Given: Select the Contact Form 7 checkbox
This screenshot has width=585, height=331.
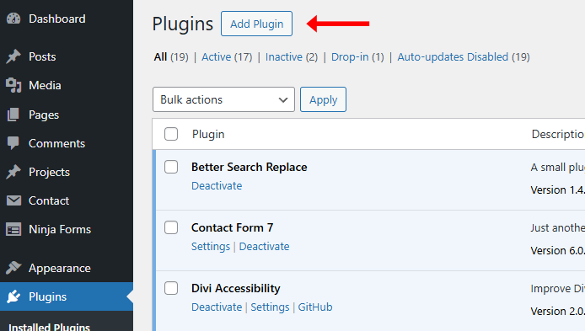Looking at the screenshot, I should (x=171, y=227).
